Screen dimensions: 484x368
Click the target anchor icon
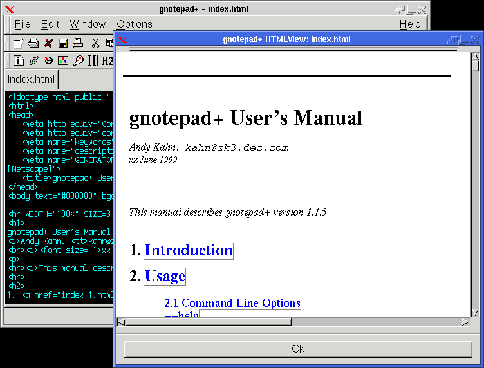coord(48,60)
